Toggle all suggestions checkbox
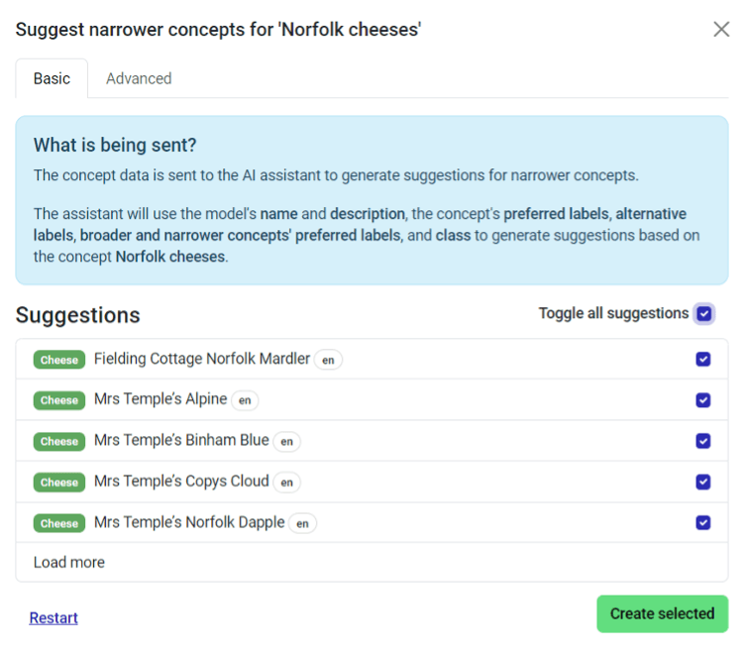This screenshot has height=652, width=746. coord(703,314)
